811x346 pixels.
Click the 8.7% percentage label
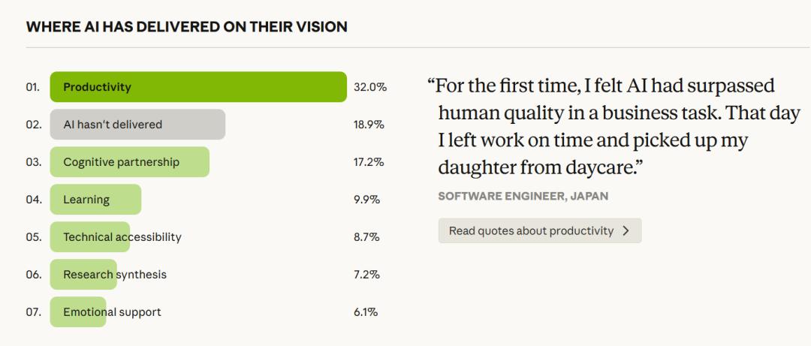click(x=366, y=237)
